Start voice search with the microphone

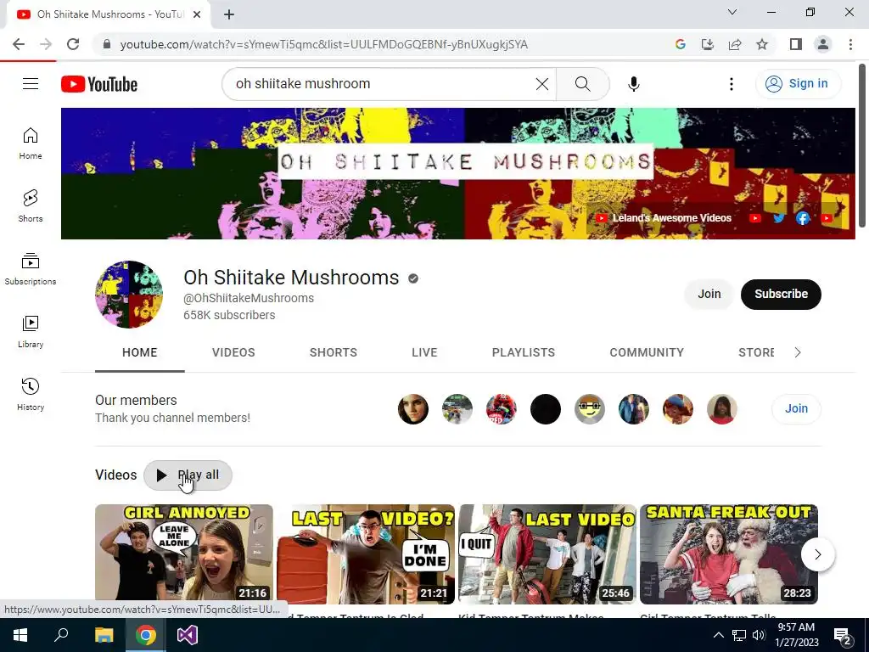633,84
